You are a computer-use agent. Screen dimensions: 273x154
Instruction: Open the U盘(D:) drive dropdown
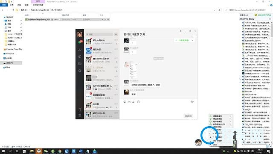coord(244,15)
